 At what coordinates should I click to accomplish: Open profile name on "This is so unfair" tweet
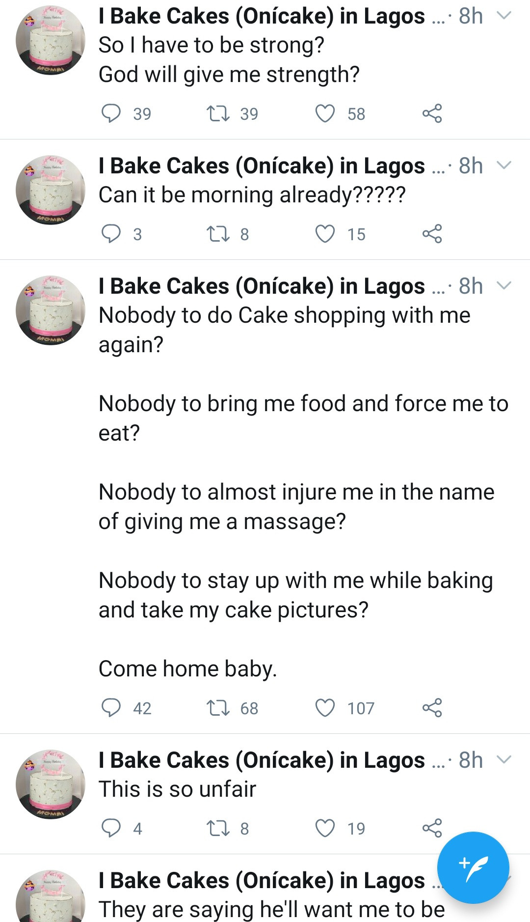pos(261,760)
